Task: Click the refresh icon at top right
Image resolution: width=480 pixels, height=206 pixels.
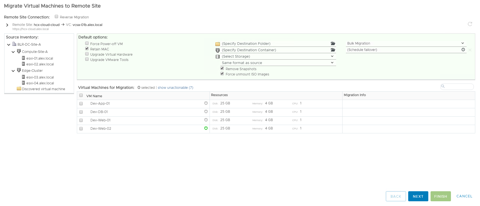Action: pos(470,24)
